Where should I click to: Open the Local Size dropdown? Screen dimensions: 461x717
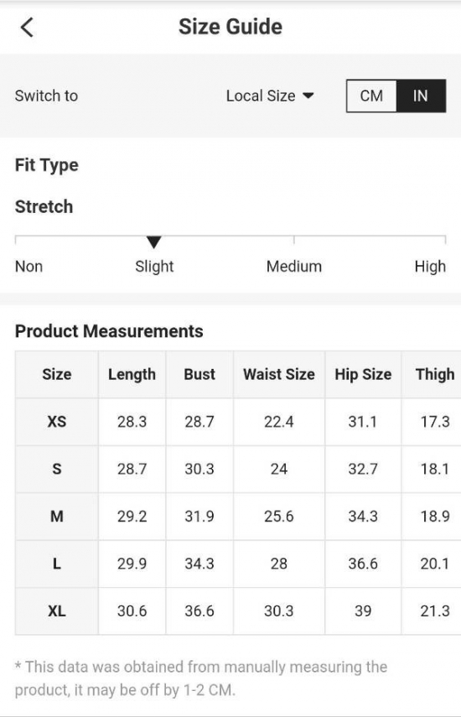pos(270,96)
